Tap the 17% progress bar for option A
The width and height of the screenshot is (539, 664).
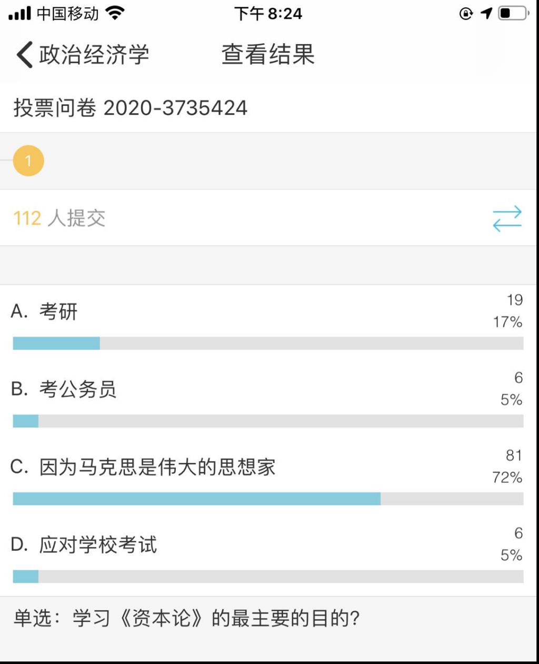point(56,343)
